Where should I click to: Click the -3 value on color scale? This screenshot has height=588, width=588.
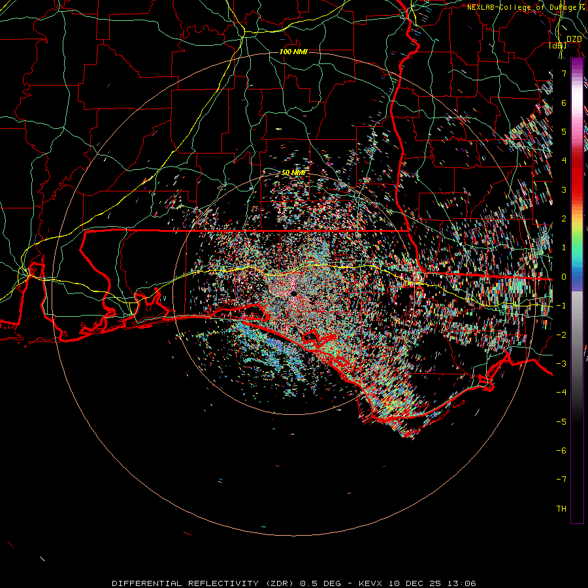(561, 364)
